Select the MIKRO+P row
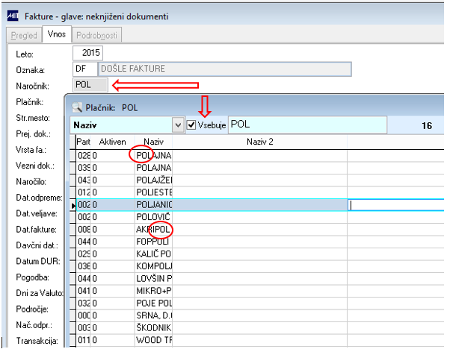Image resolution: width=450 pixels, height=349 pixels. pos(260,291)
